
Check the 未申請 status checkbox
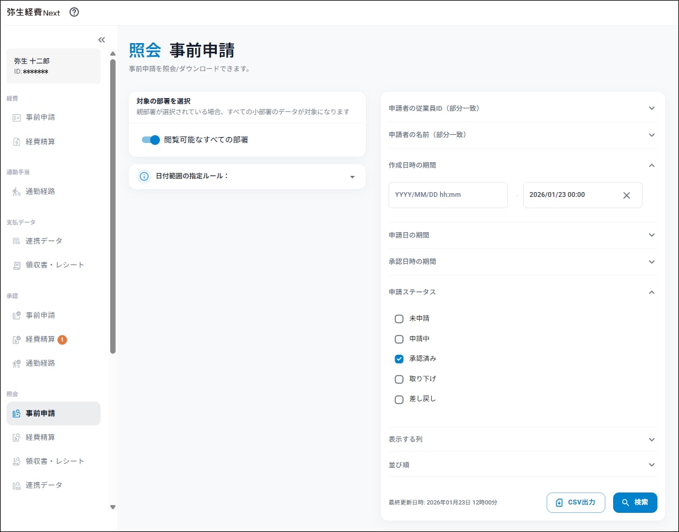pos(399,319)
